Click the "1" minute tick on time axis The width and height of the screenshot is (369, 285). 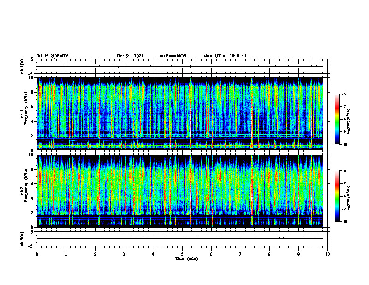(66, 254)
